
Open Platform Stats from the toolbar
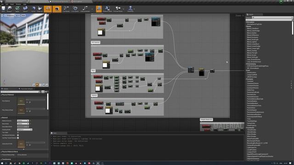tap(107, 9)
